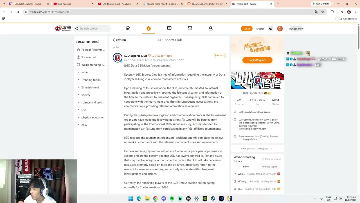The height and width of the screenshot is (203, 360).
Task: Toggle Weibo dark mode moon icon
Action: 271,28
